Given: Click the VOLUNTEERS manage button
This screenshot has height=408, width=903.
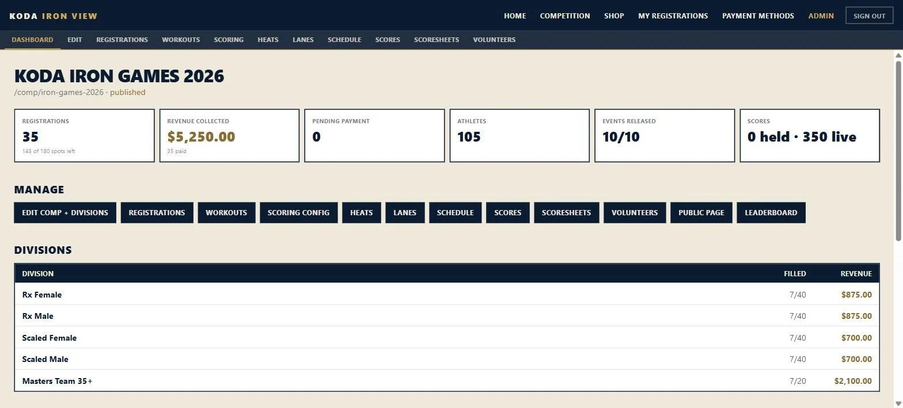Looking at the screenshot, I should click(635, 212).
